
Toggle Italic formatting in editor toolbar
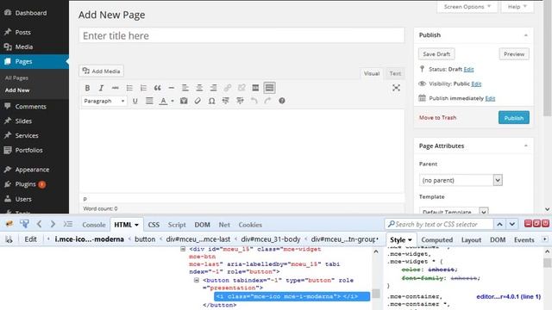(x=101, y=88)
